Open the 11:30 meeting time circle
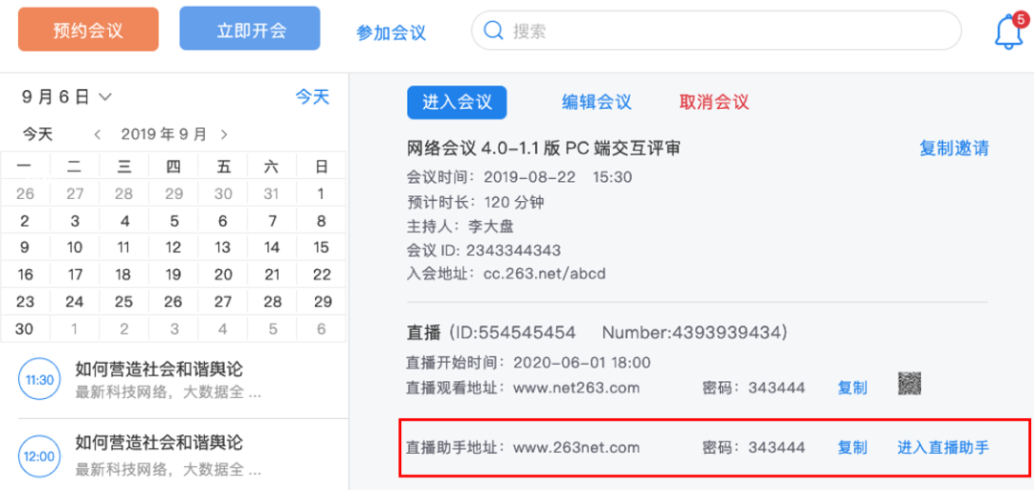The height and width of the screenshot is (490, 1034). [39, 380]
